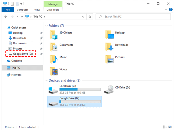Viewport: 179px width, 132px height.
Task: Open the File ribbon tab
Action: tap(8, 10)
